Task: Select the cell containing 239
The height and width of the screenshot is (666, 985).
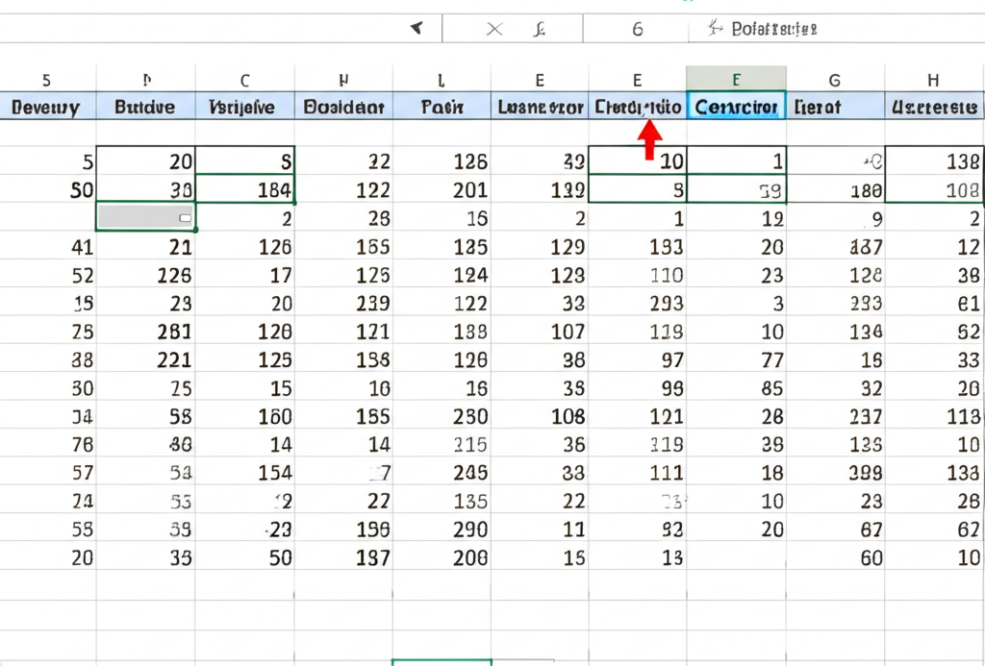Action: point(343,303)
